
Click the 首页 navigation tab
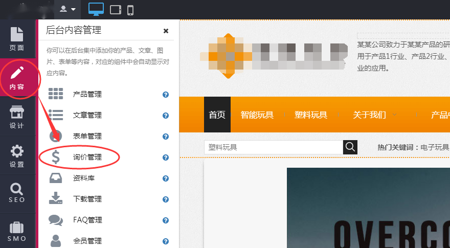pos(217,115)
